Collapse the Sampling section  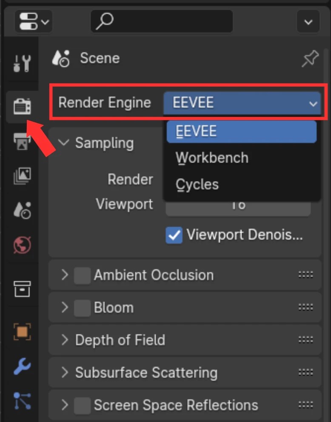(63, 143)
